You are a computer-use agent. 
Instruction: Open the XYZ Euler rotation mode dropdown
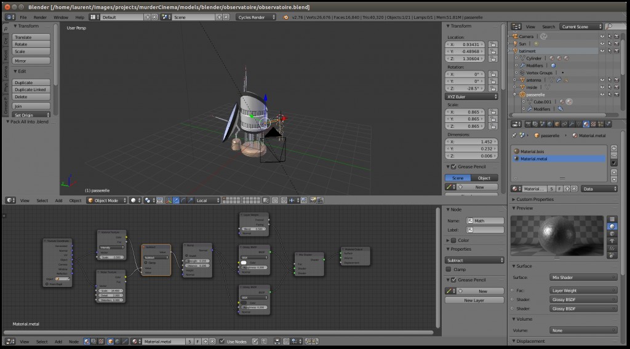pyautogui.click(x=472, y=96)
